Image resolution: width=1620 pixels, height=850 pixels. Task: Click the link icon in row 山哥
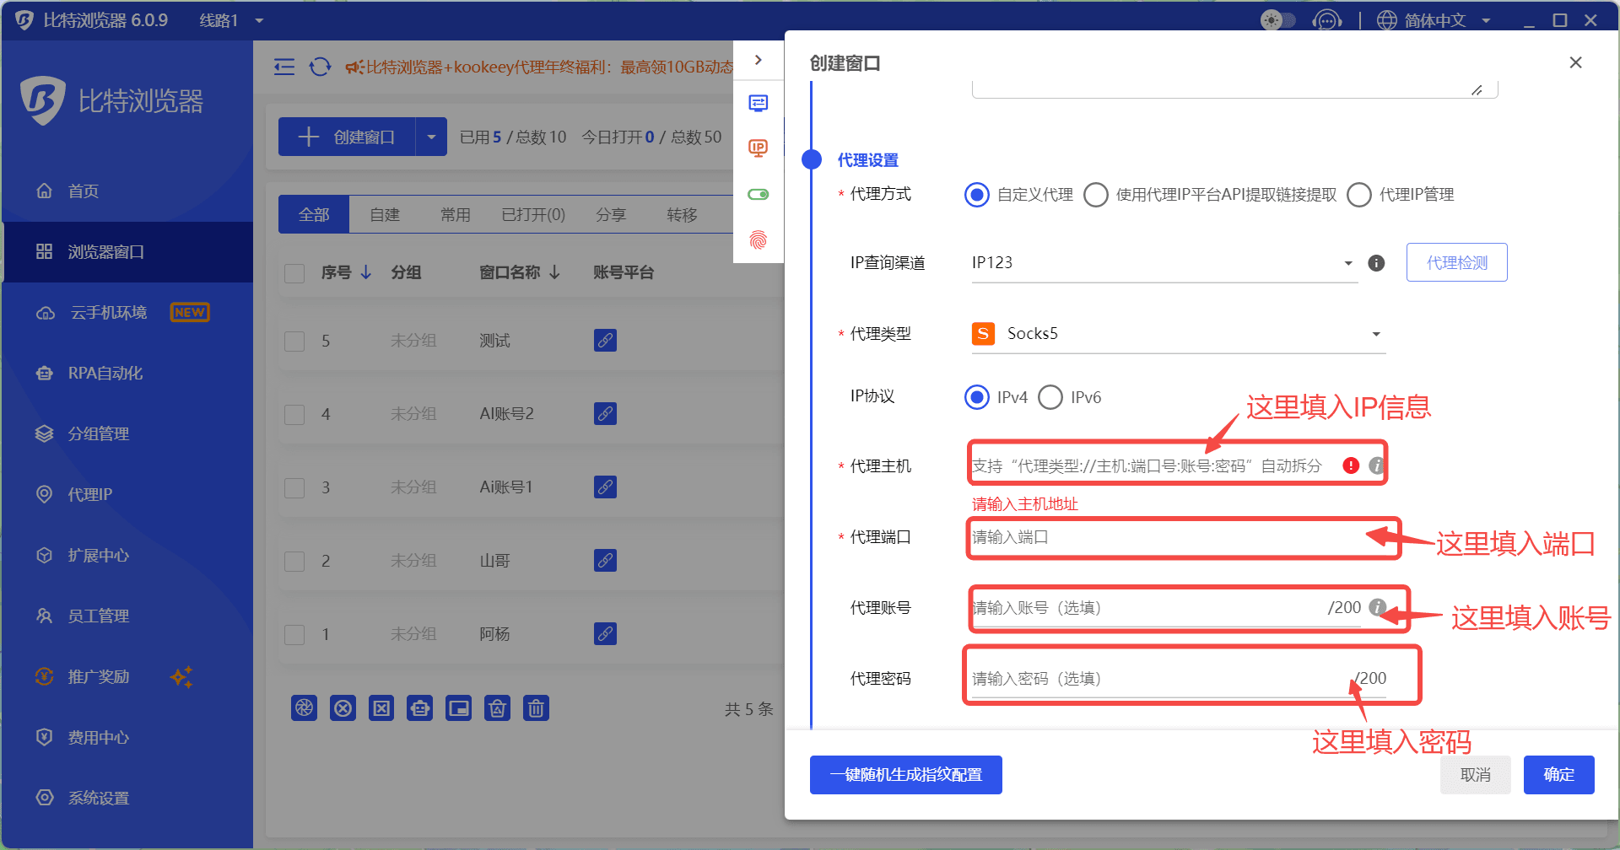point(605,561)
